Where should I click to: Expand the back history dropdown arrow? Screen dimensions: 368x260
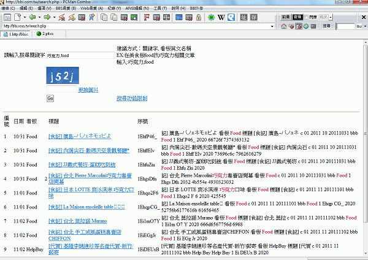39,17
